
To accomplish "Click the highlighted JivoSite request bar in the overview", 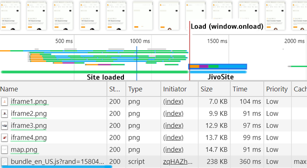I will pos(218,66).
